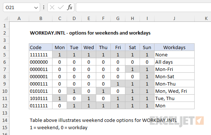
Task: Click the code cell '0000011'
Action: (41, 69)
